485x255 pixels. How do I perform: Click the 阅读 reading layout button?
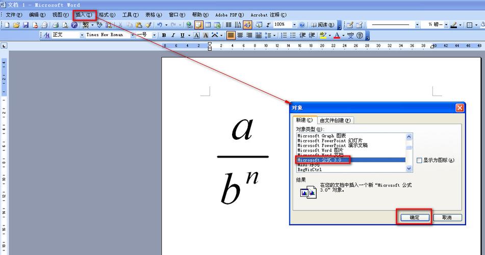323,25
